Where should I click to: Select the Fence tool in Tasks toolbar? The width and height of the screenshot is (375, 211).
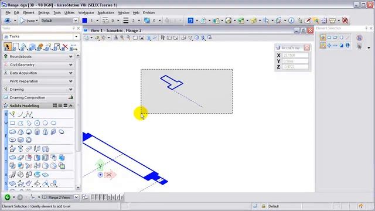16,47
